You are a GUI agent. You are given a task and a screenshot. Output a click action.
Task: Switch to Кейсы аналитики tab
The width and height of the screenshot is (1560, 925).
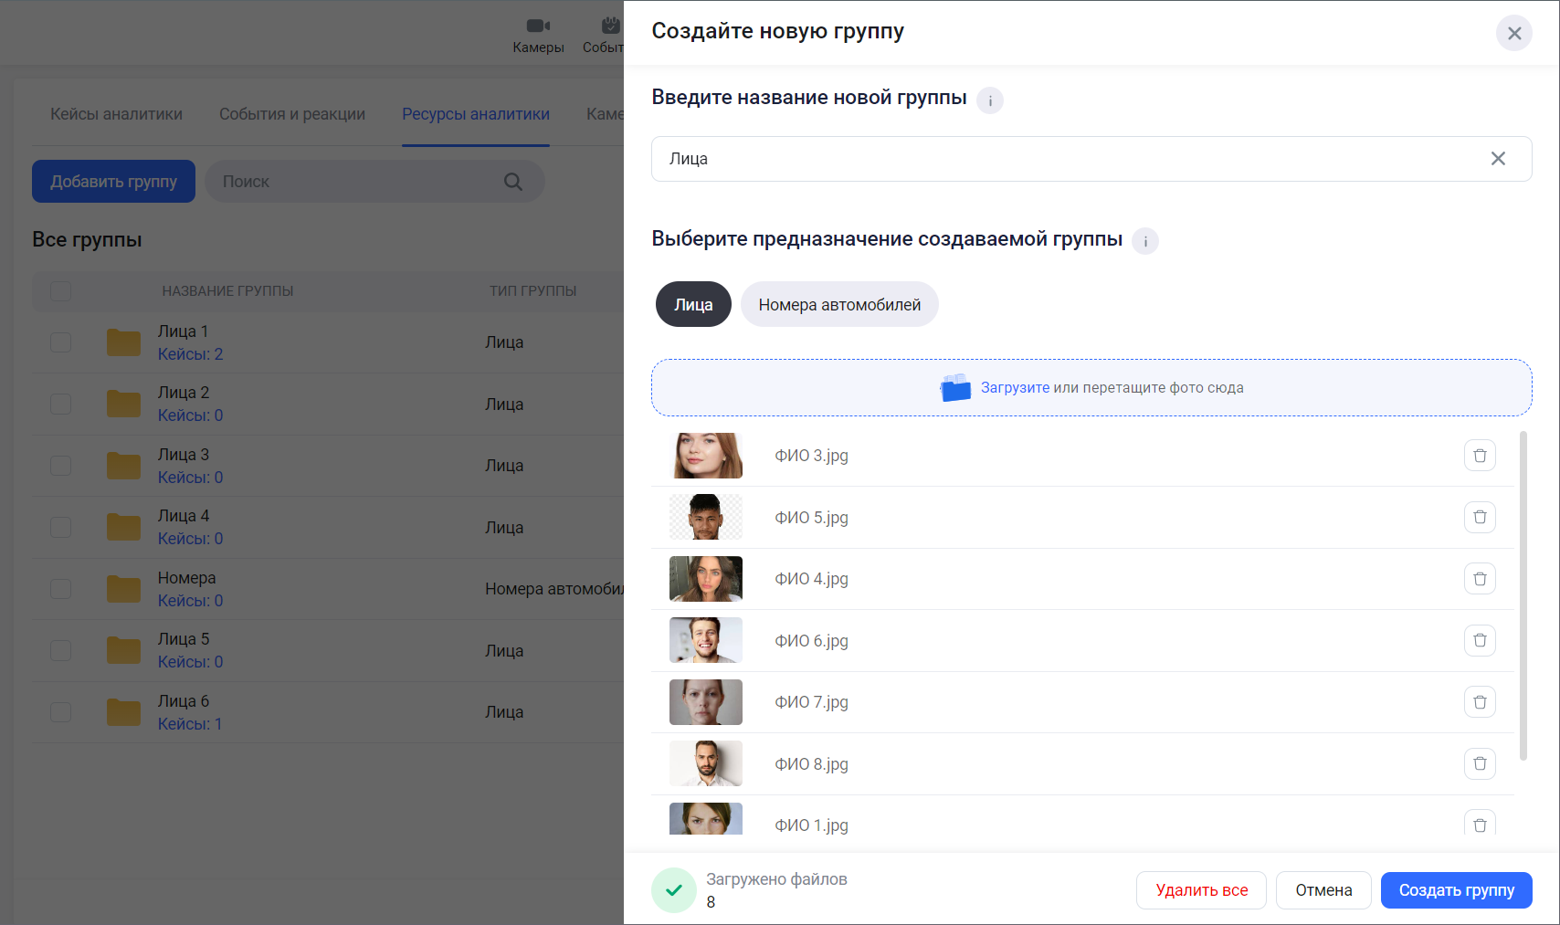point(116,114)
